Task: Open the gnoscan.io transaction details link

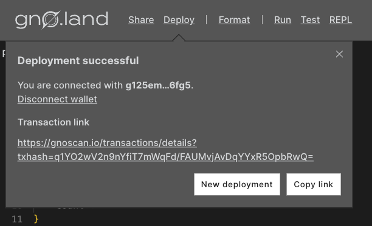Action: [165, 150]
